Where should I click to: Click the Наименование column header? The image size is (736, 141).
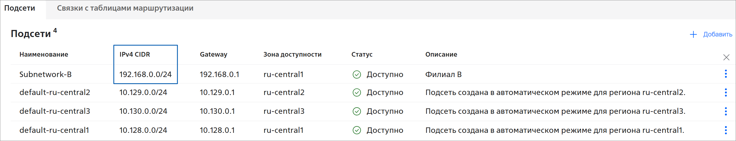point(44,54)
